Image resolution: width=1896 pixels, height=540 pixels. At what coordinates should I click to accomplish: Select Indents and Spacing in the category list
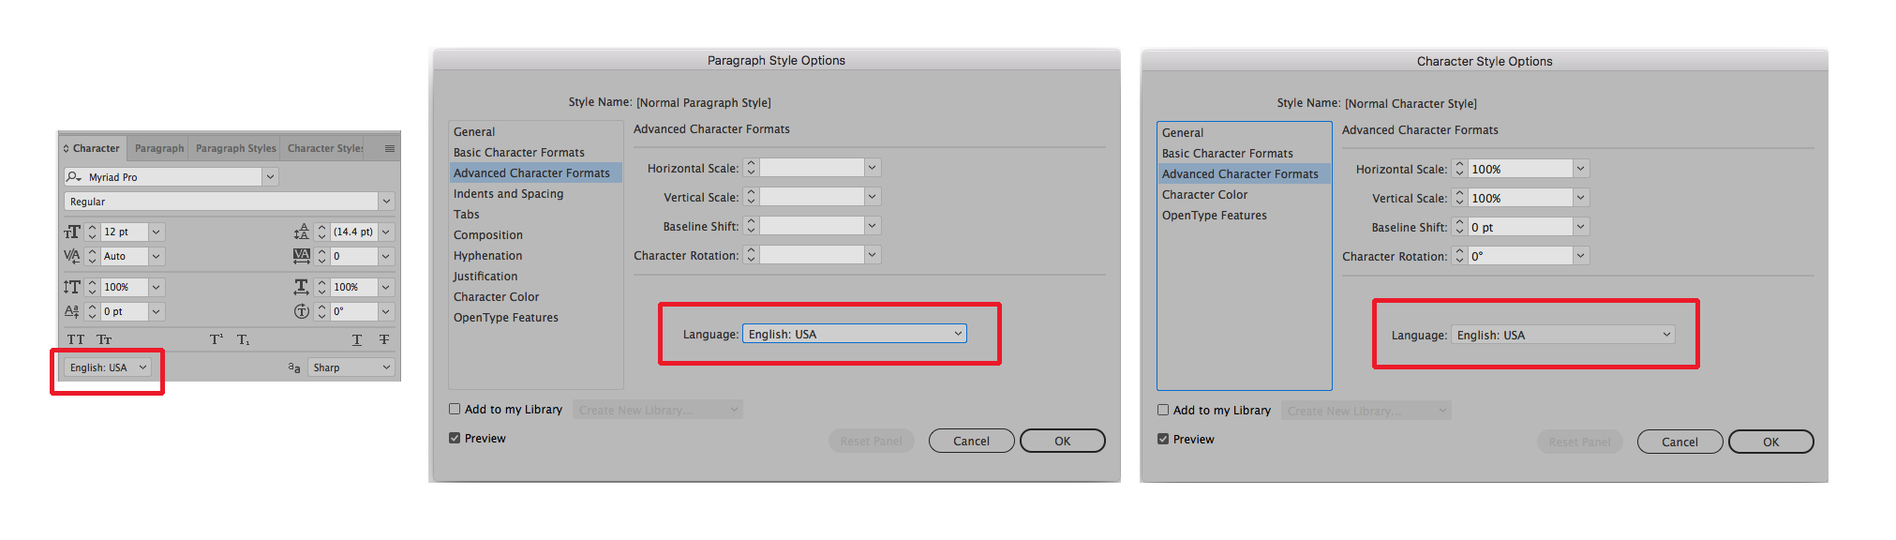[x=508, y=194]
